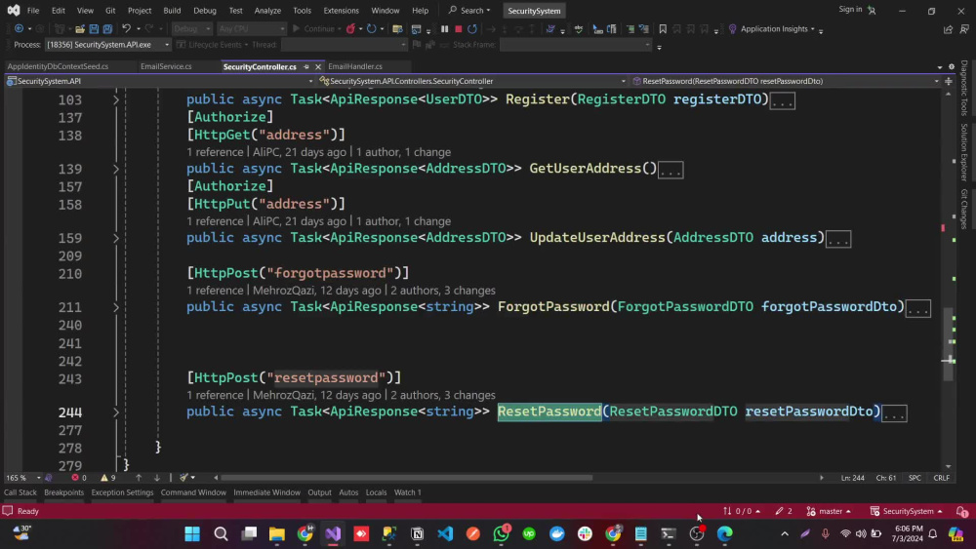Open the Debug menu

pyautogui.click(x=204, y=11)
